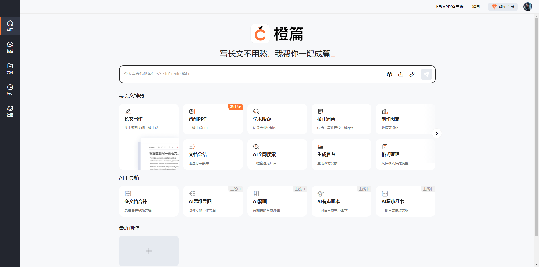This screenshot has width=539, height=267.
Task: Click the cube icon in the input box
Action: pyautogui.click(x=389, y=74)
